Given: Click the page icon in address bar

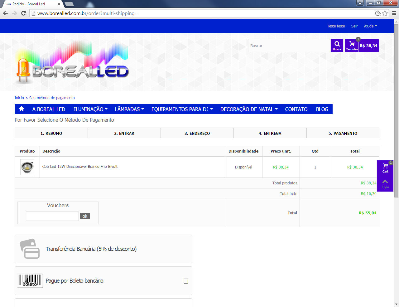Looking at the screenshot, I should coord(34,13).
